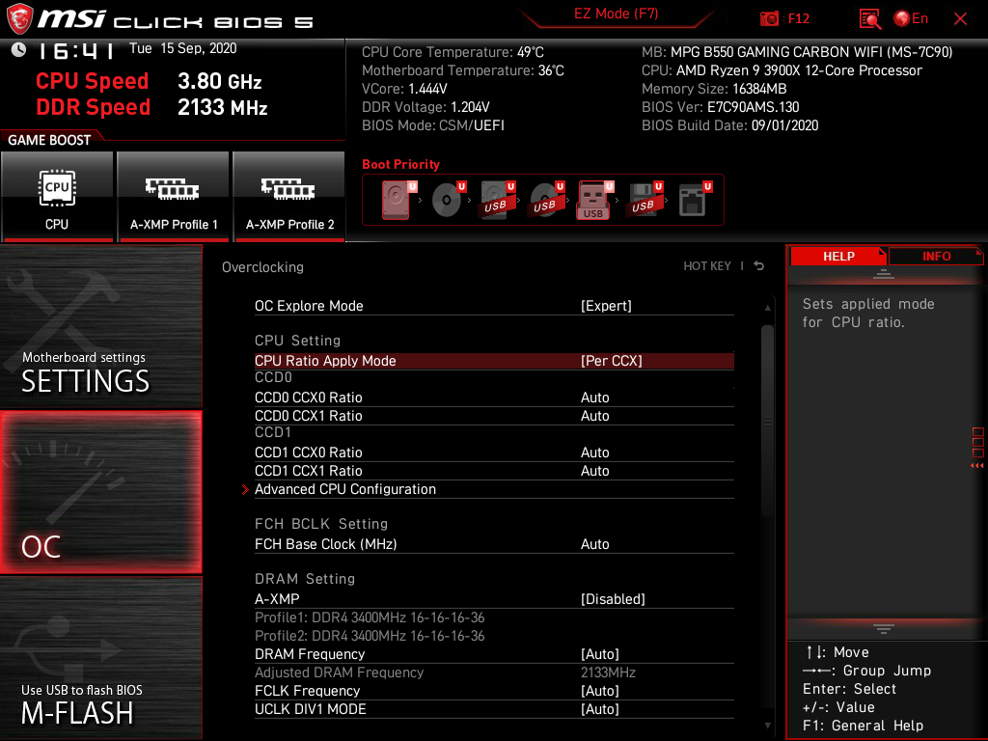Click the red side-panel arrows on right edge
The width and height of the screenshot is (988, 741).
pos(977,466)
